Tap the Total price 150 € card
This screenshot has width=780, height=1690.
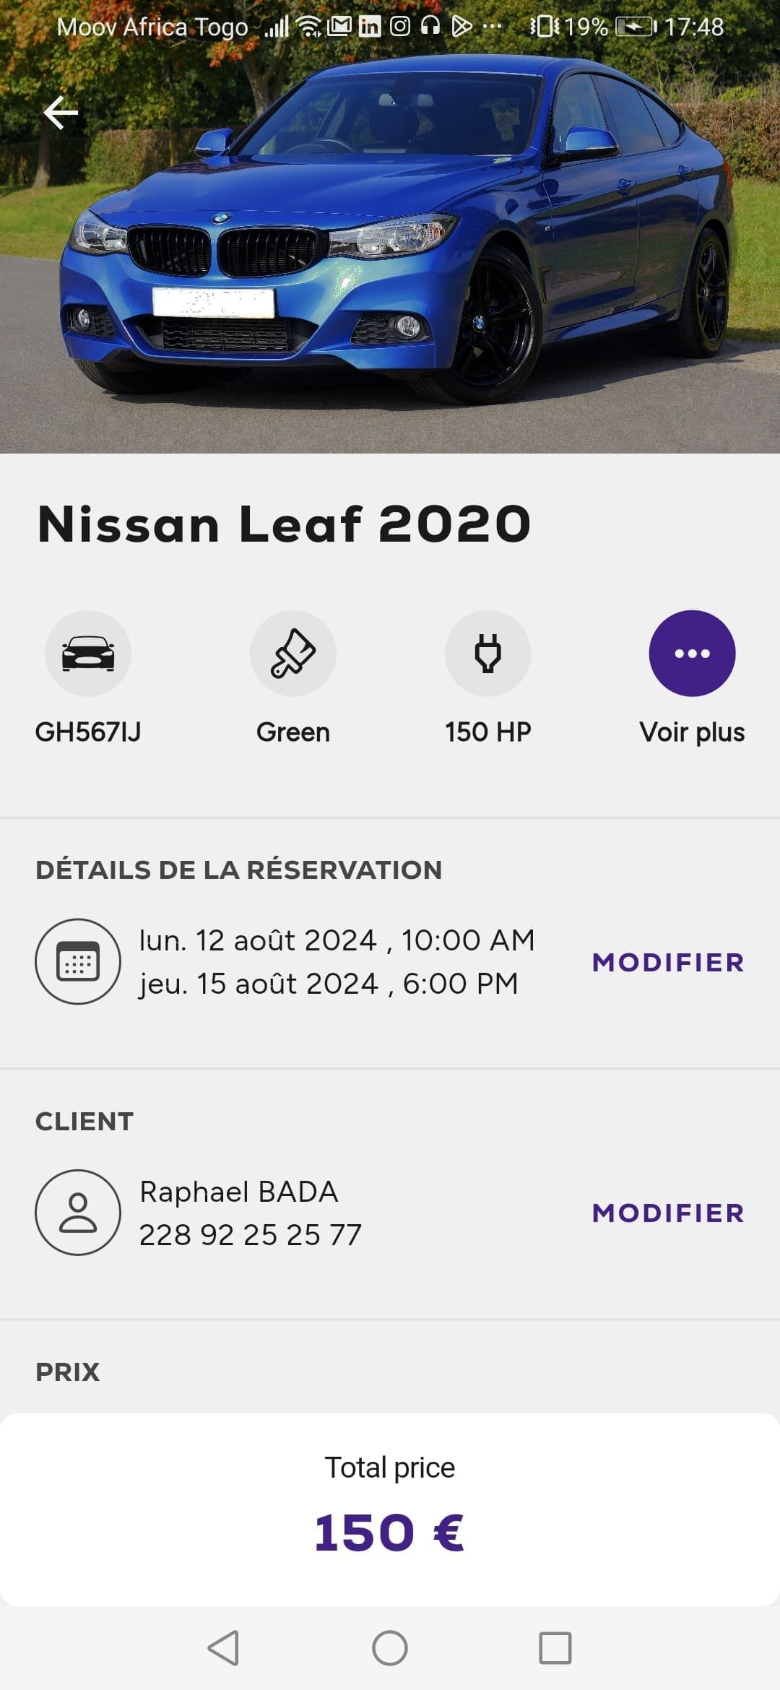[390, 1509]
